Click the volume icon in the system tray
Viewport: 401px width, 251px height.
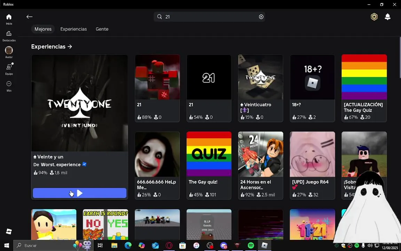pyautogui.click(x=370, y=246)
